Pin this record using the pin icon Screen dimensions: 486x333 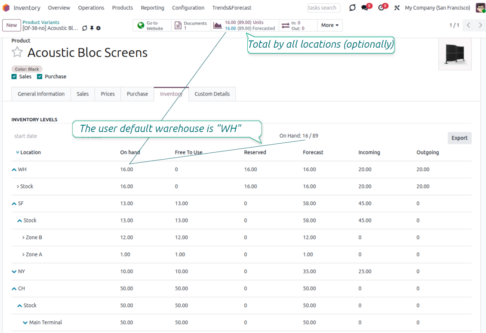click(92, 28)
